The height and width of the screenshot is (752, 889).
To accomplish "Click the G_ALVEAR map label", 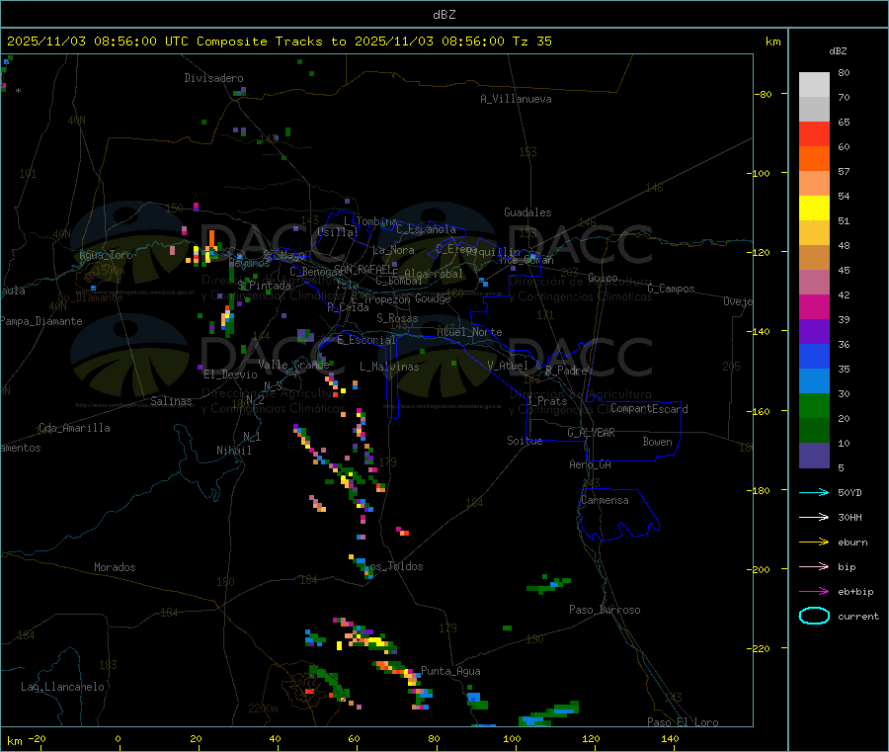I will point(591,433).
